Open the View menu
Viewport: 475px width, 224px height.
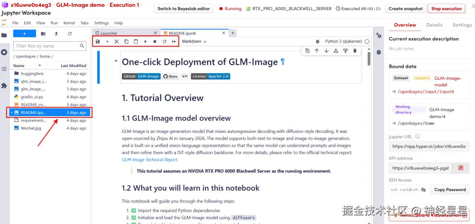tap(40, 23)
